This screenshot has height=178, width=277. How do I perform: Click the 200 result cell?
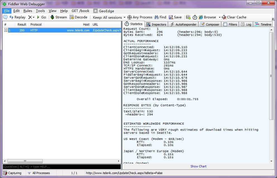(22, 30)
